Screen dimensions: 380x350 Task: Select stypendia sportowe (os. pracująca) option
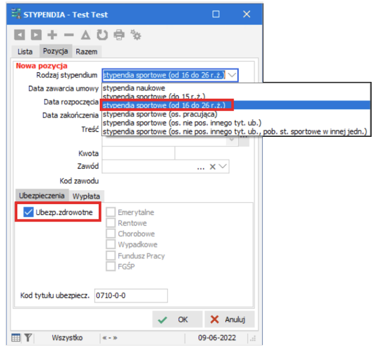click(237, 114)
